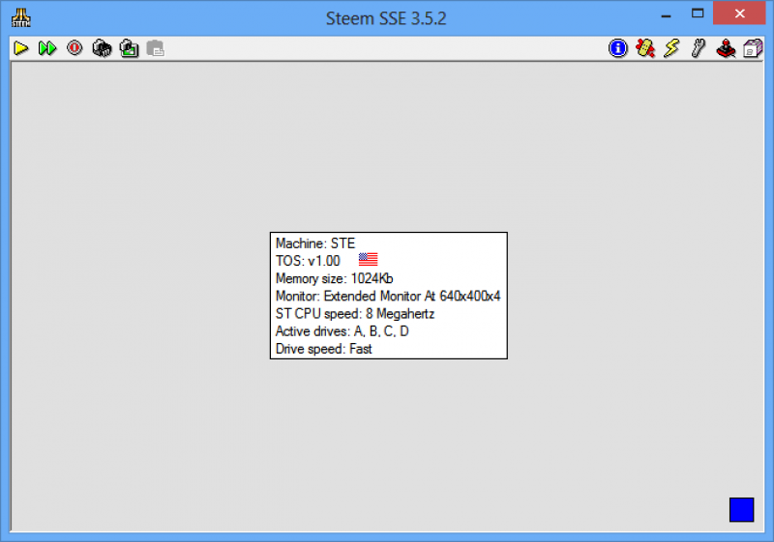Image resolution: width=774 pixels, height=542 pixels.
Task: Click the 'ST CPU speed: 8 Megahertz' line
Action: (x=355, y=314)
